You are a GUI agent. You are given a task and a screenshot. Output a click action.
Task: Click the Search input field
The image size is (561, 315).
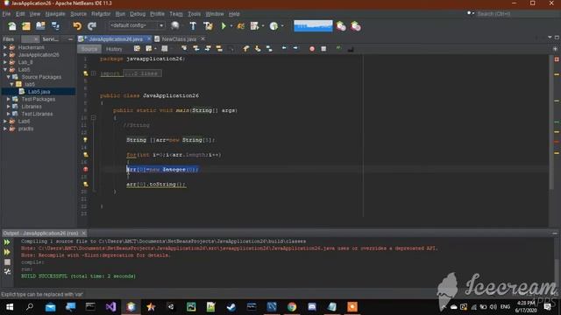tap(517, 14)
